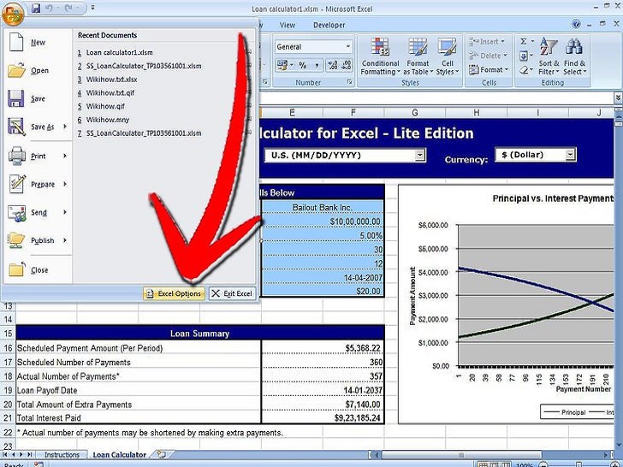
Task: Pin Loan calculator1.xlsm in recent documents
Action: tap(248, 52)
